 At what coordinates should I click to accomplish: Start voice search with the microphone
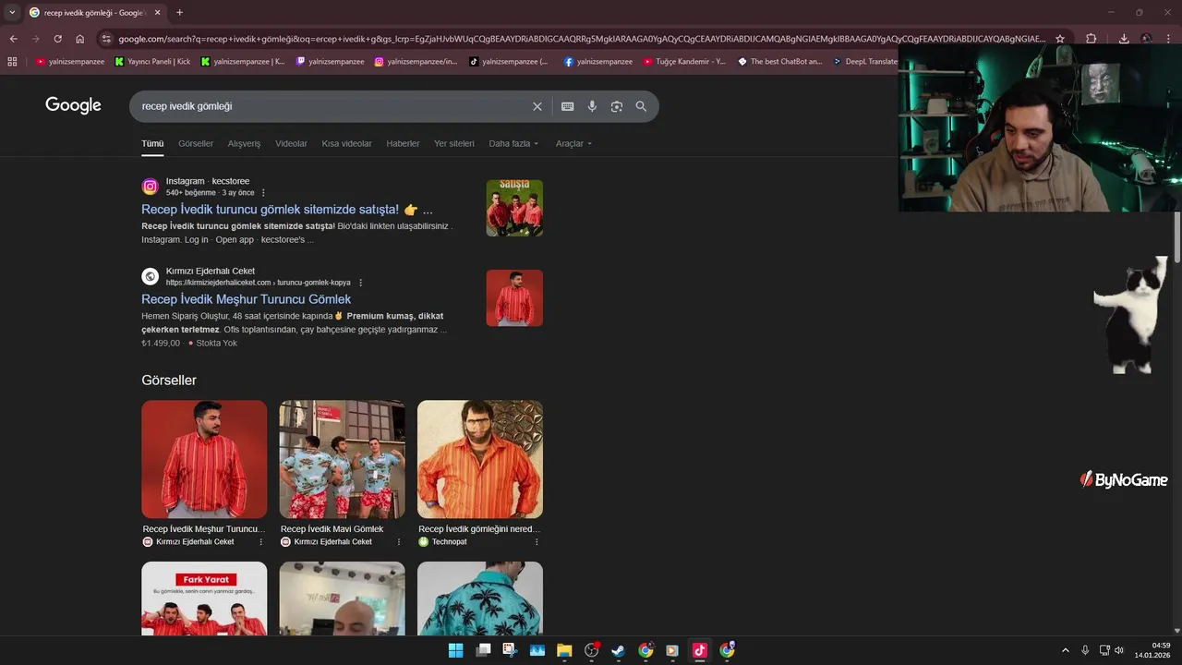click(592, 106)
